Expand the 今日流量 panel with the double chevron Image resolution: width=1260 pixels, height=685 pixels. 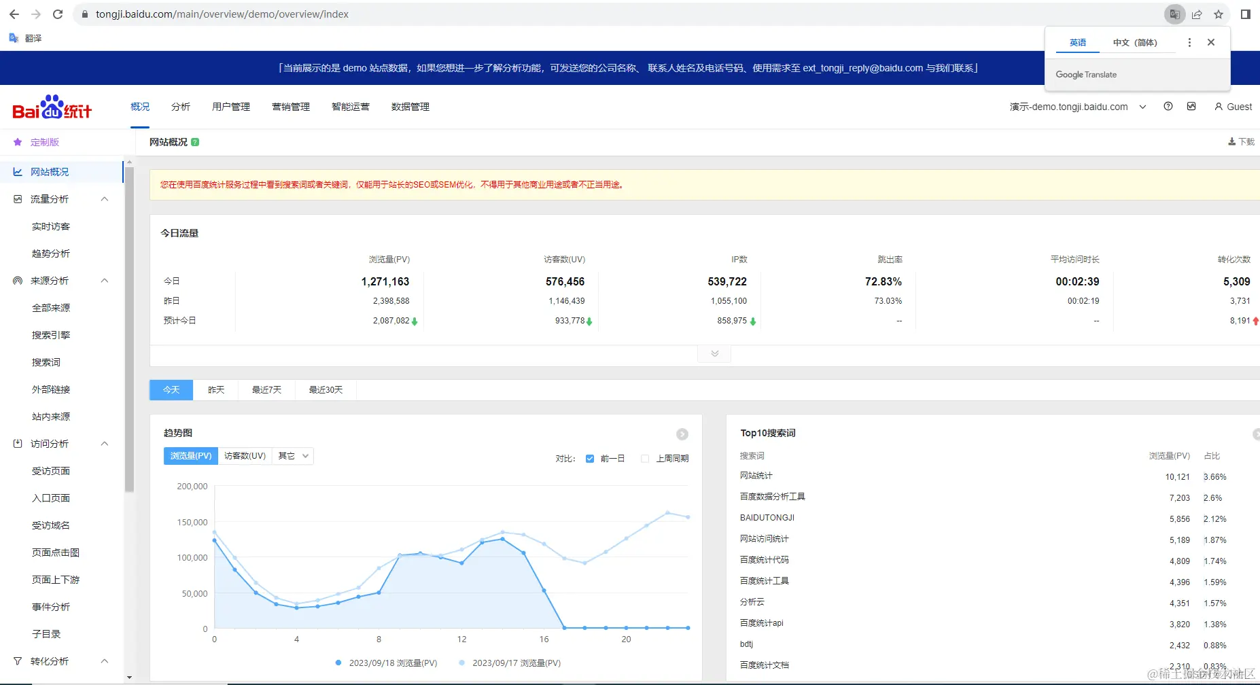pyautogui.click(x=714, y=353)
